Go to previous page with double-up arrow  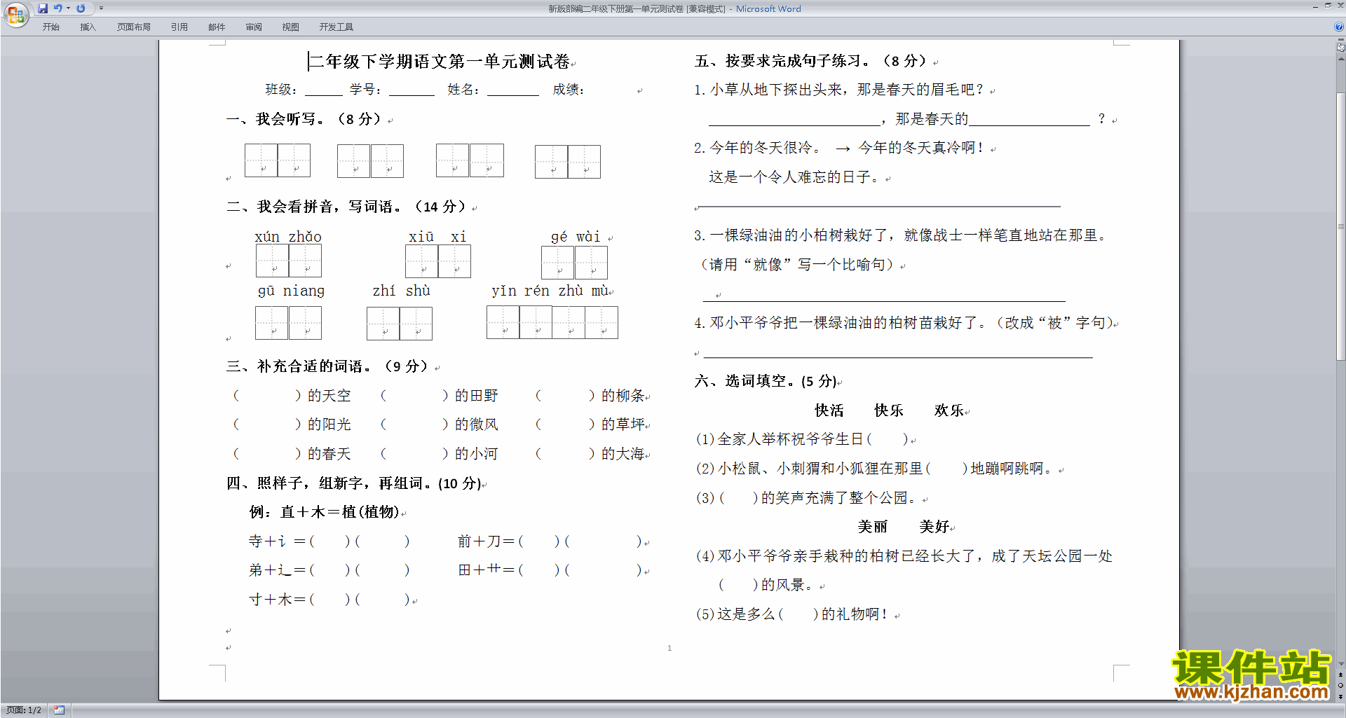click(x=1340, y=675)
